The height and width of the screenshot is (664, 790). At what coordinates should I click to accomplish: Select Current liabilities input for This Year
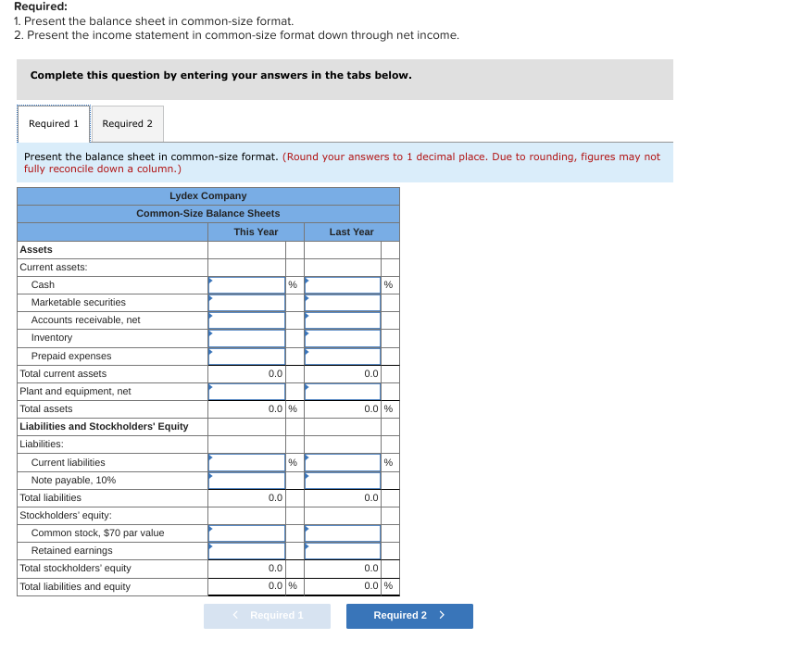(246, 462)
